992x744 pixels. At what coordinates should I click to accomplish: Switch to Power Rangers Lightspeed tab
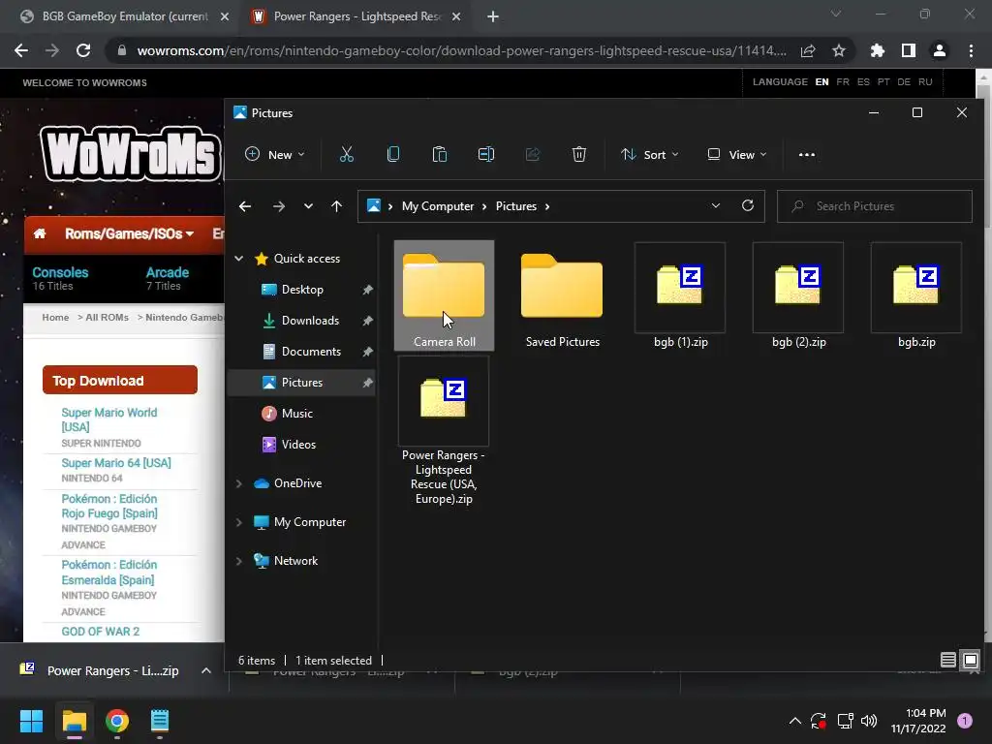click(x=356, y=16)
